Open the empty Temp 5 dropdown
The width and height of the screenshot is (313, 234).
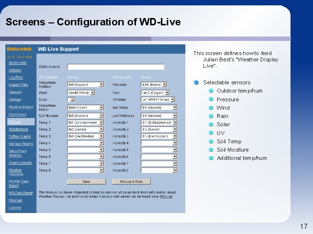[85, 150]
